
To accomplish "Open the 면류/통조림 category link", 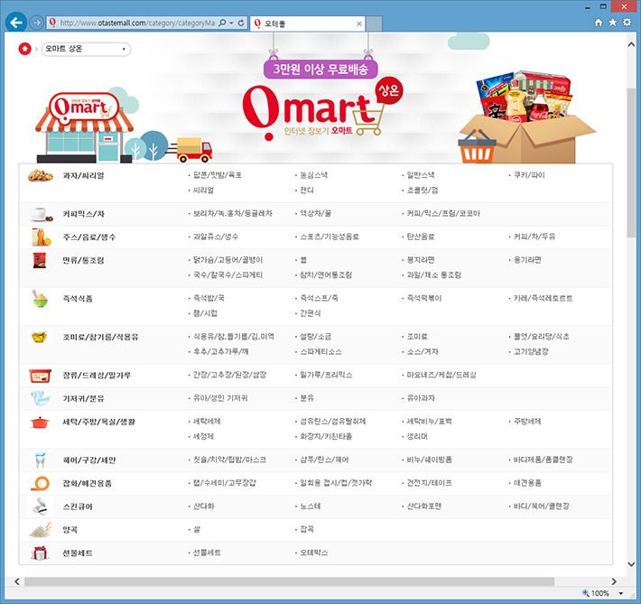I will (83, 260).
